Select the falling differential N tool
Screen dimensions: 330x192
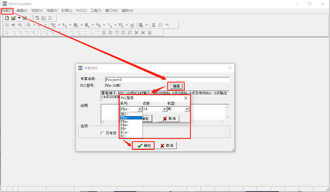pyautogui.click(x=78, y=33)
